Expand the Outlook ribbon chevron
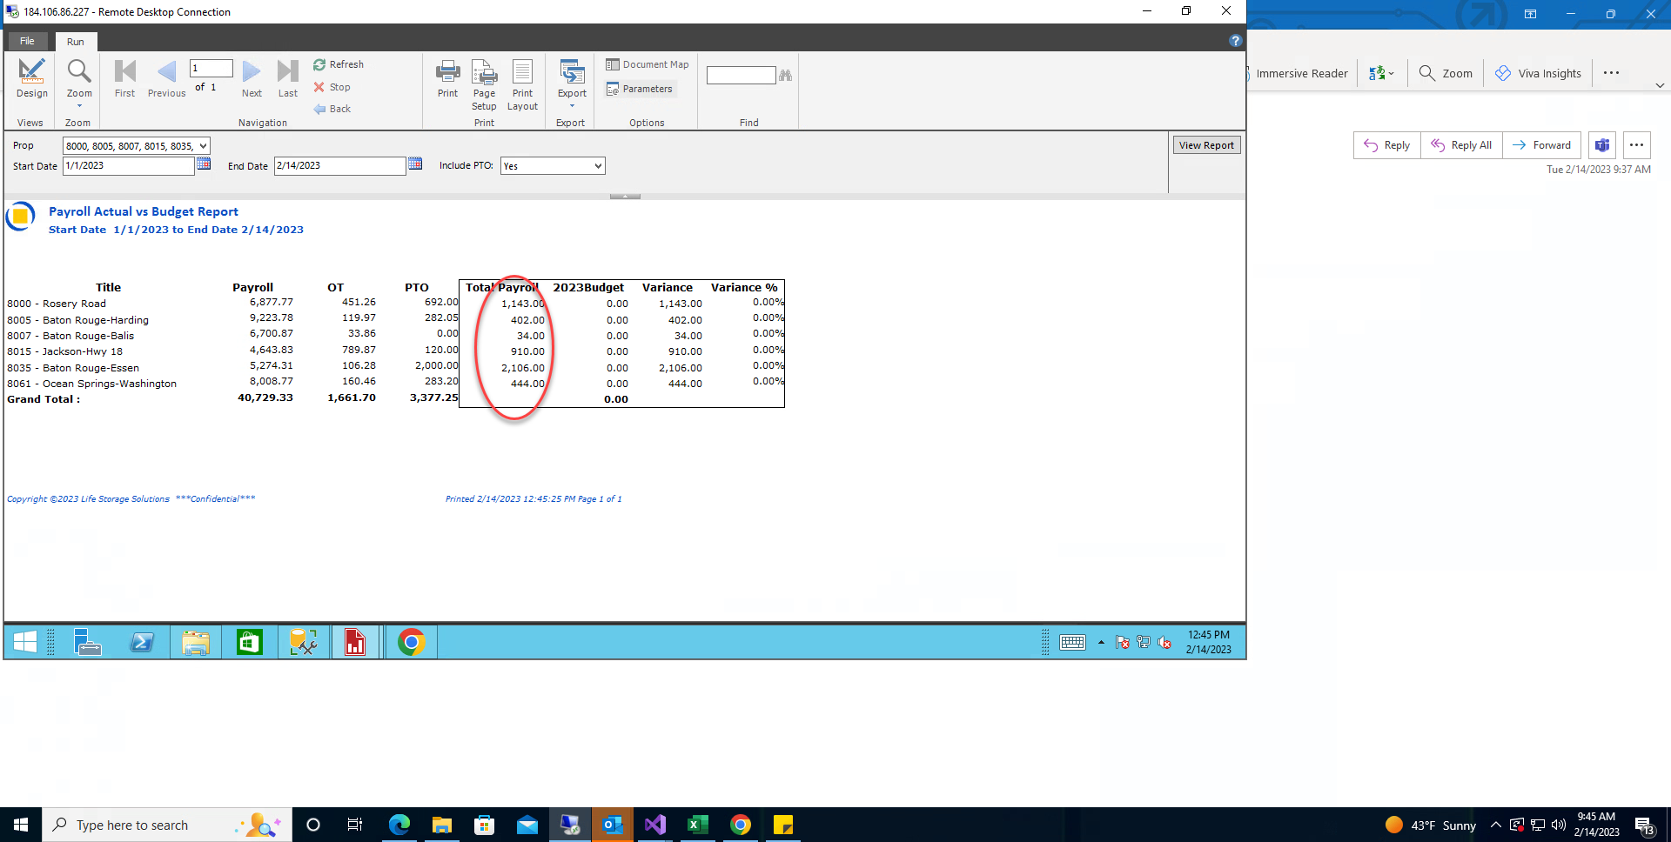The width and height of the screenshot is (1671, 842). tap(1660, 85)
